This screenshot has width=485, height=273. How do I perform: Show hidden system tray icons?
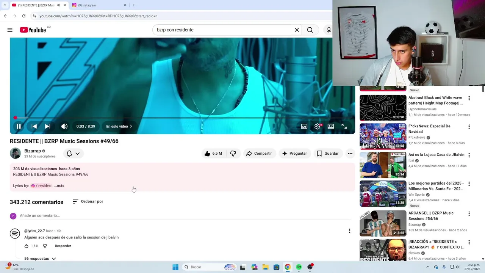pyautogui.click(x=428, y=267)
